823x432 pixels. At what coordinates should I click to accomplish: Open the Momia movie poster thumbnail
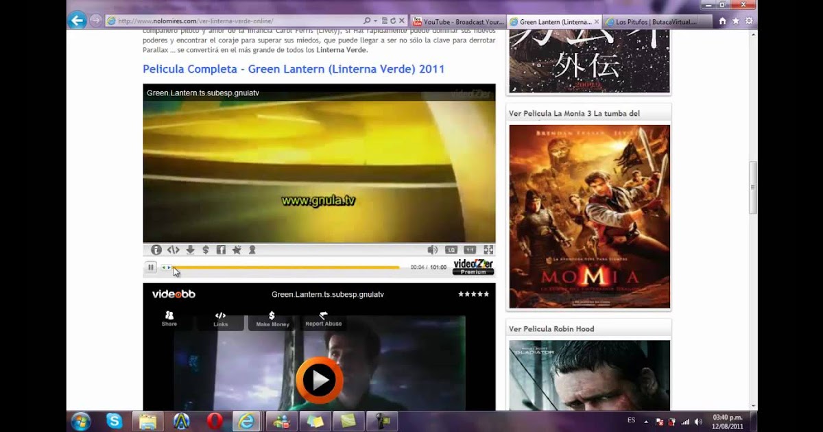tap(589, 217)
